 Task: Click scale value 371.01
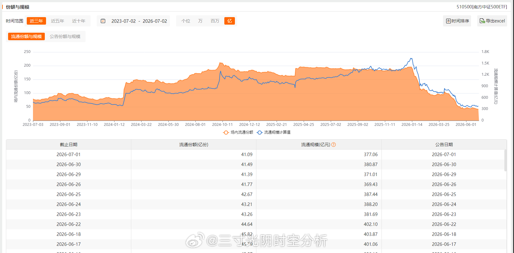point(371,174)
